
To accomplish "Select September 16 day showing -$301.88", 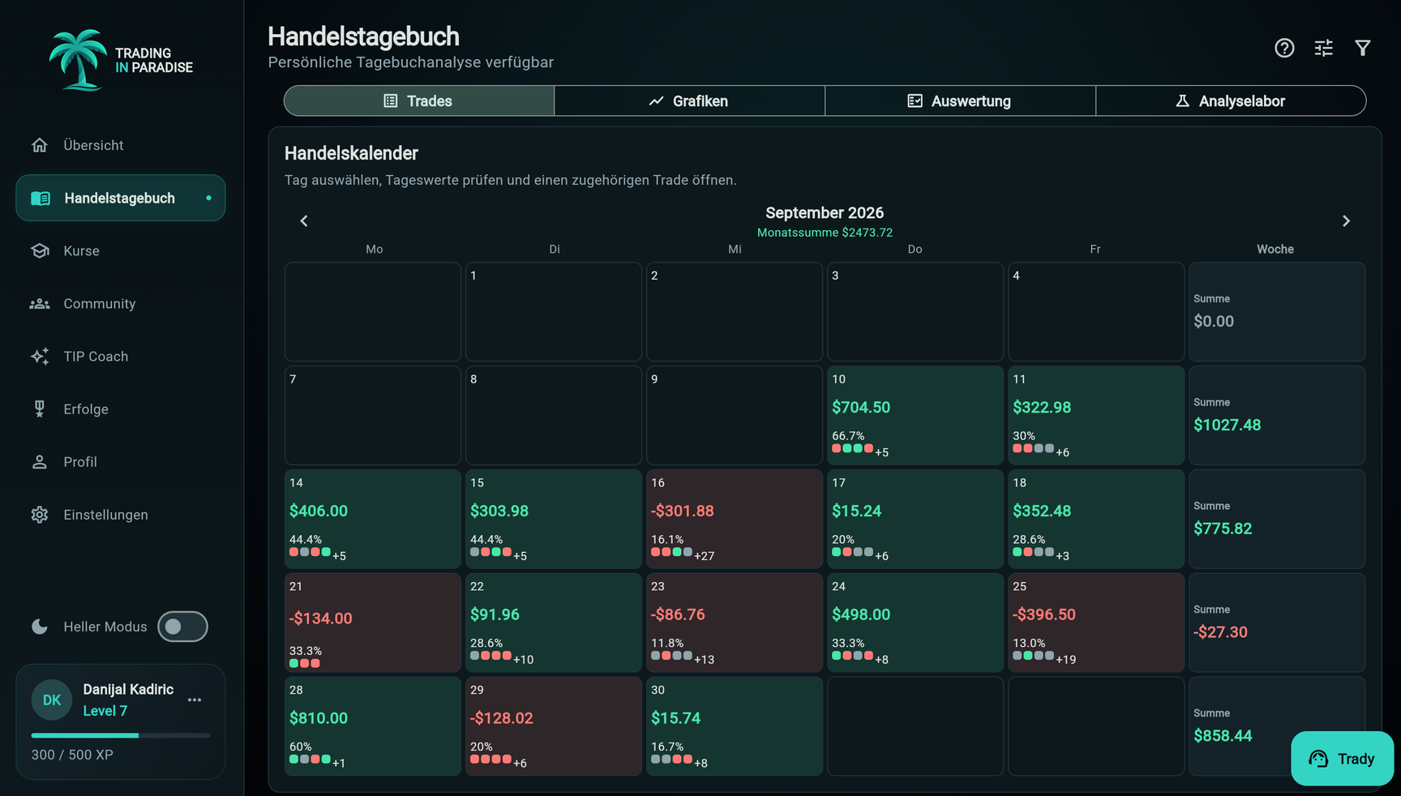I will coord(734,519).
